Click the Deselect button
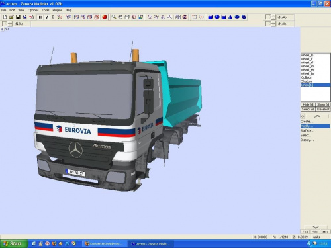 pyautogui.click(x=323, y=109)
